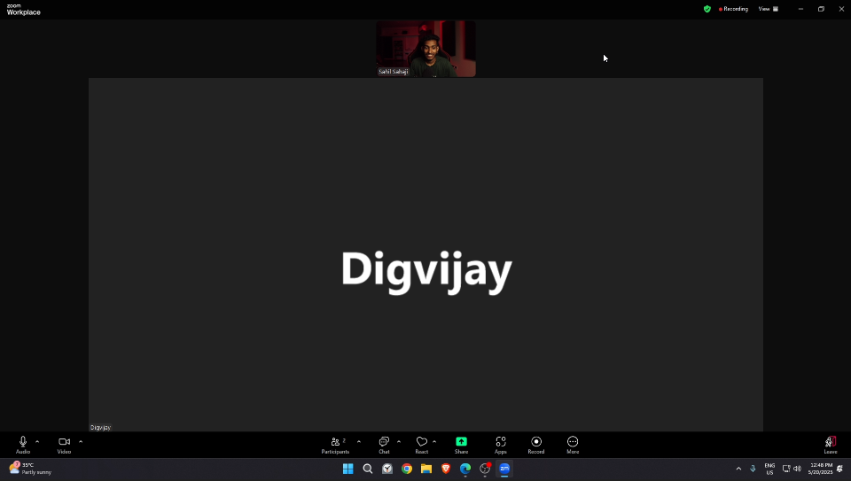Viewport: 851px width, 481px height.
Task: Click the green Share screen button
Action: (461, 444)
